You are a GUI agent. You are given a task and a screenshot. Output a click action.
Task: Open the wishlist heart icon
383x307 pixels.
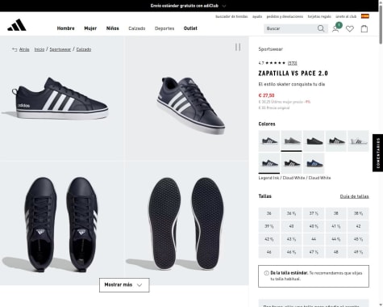[x=350, y=28]
